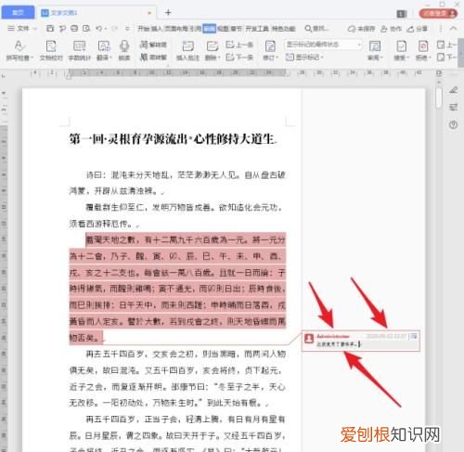The image size is (464, 452).
Task: Convert text to traditional Chinese (繁转简 top row)
Action: [153, 45]
